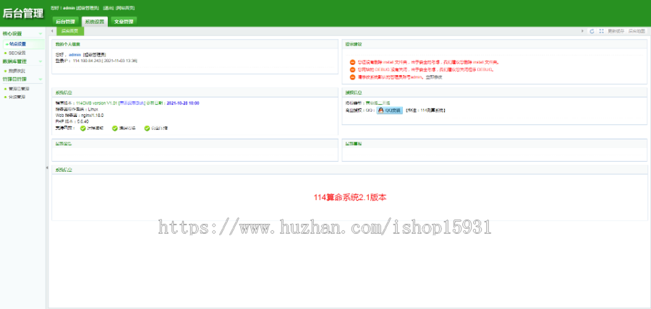
Task: Click the 后台管理 logo title
Action: tap(23, 13)
